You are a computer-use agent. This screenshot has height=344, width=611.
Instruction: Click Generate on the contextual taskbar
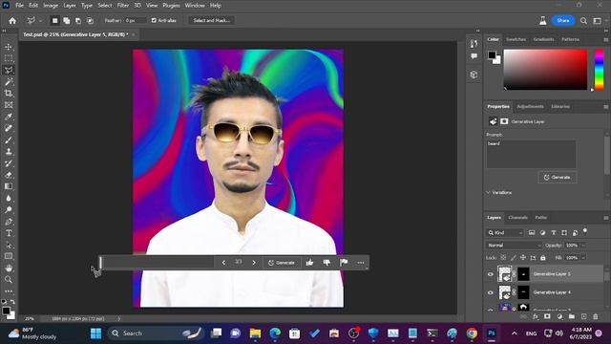tap(282, 263)
